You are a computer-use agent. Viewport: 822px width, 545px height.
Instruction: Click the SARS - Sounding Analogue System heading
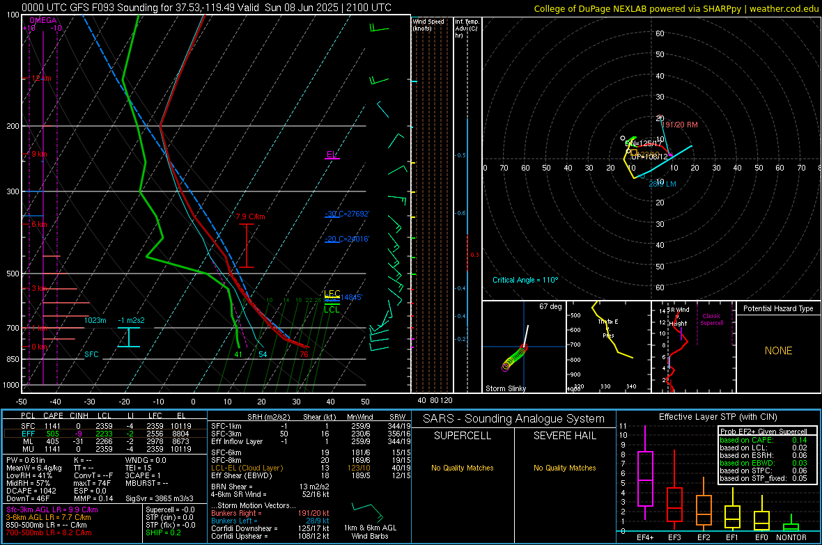click(x=514, y=419)
